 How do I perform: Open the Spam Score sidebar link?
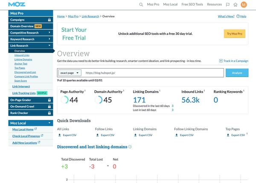pyautogui.click(x=20, y=80)
